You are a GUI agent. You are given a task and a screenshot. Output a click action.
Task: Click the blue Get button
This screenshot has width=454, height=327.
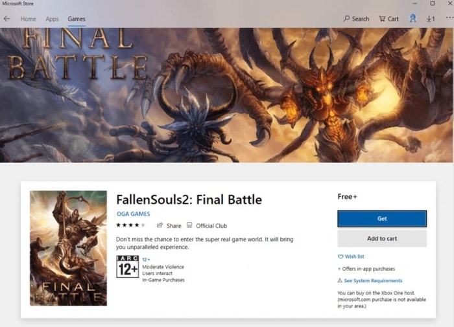382,219
